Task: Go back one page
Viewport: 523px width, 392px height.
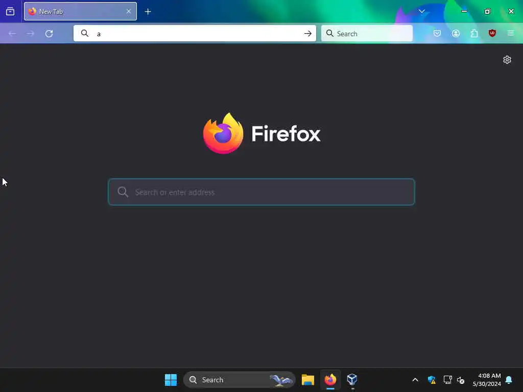Action: (12, 33)
